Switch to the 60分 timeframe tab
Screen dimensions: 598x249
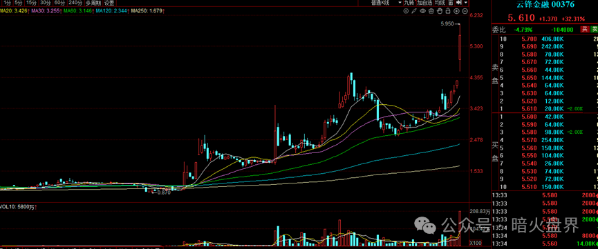coord(59,3)
